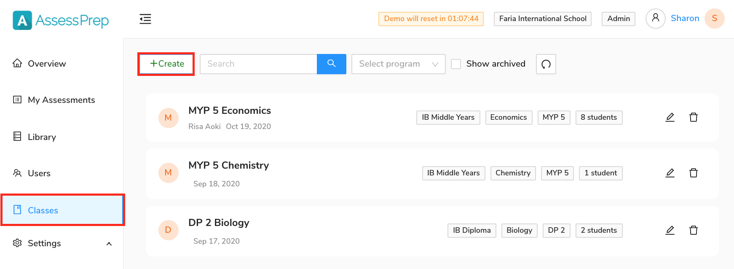
Task: Open the Select program dropdown
Action: click(x=399, y=64)
